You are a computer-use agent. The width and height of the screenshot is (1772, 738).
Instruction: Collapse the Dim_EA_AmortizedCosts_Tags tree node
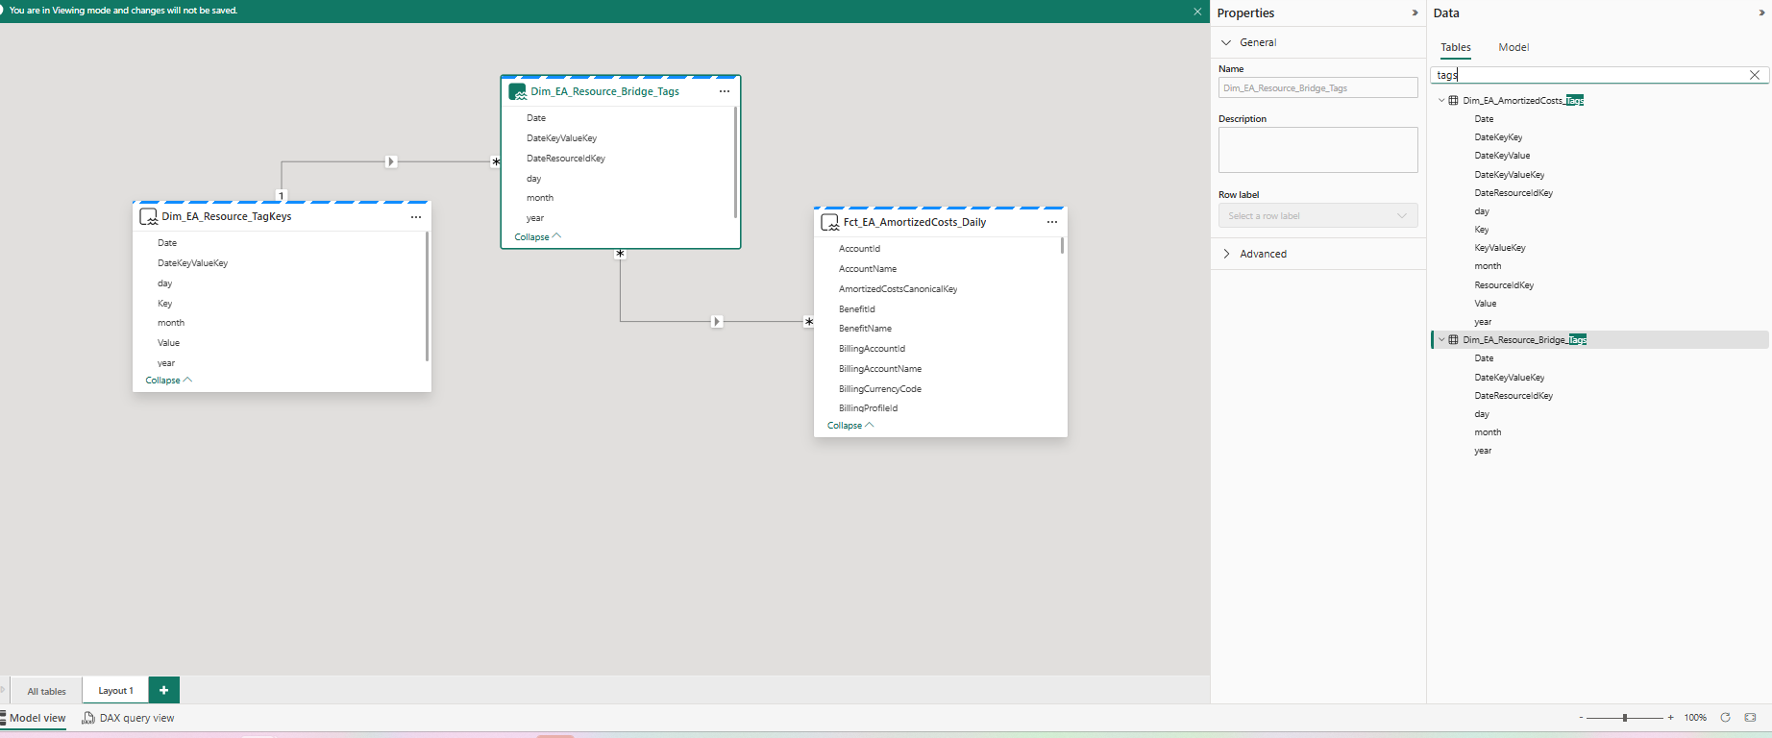pyautogui.click(x=1441, y=100)
